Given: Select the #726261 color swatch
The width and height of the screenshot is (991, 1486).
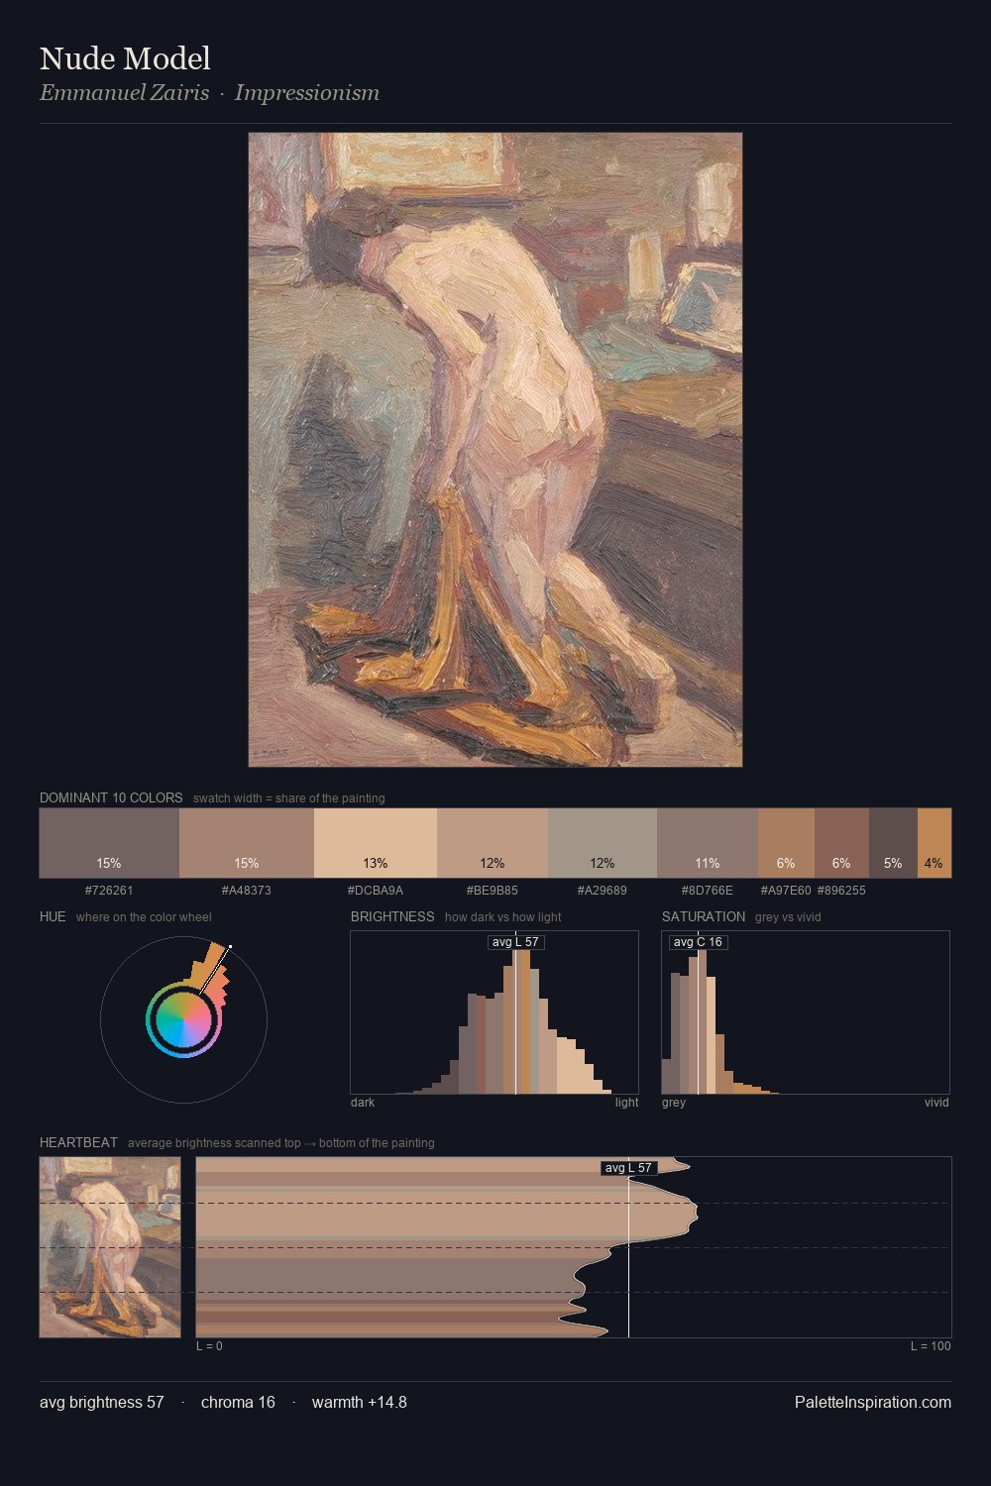Looking at the screenshot, I should point(109,843).
